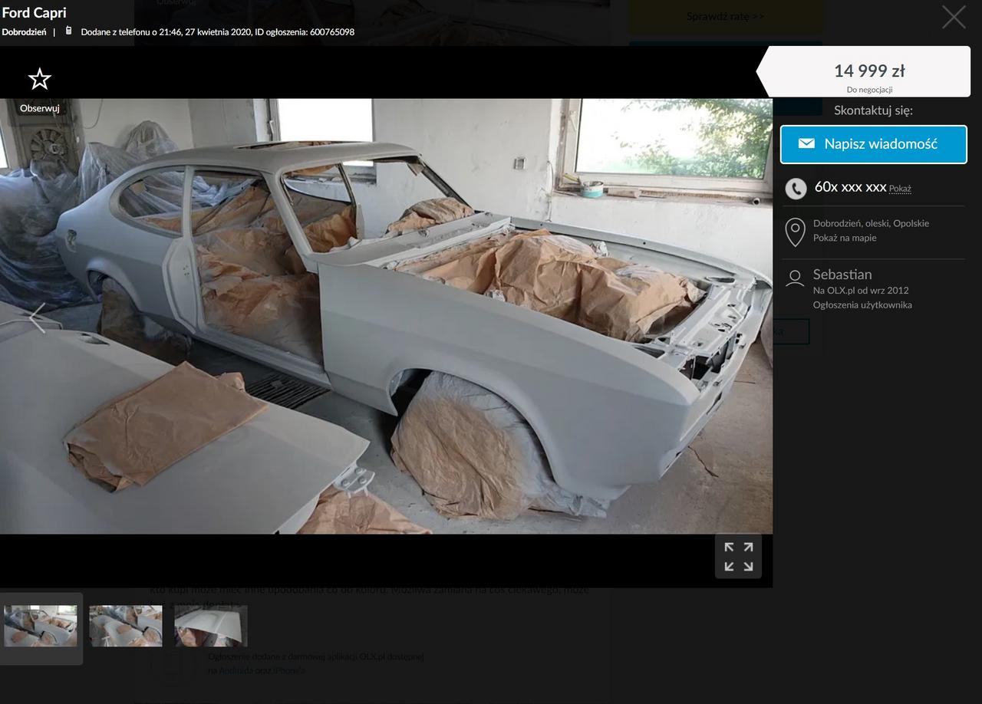The height and width of the screenshot is (704, 982).
Task: Click the Obserwuj label under star
Action: point(39,108)
